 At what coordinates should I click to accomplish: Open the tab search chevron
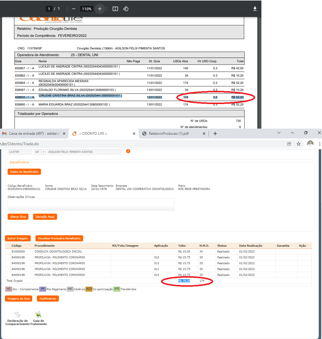click(279, 133)
